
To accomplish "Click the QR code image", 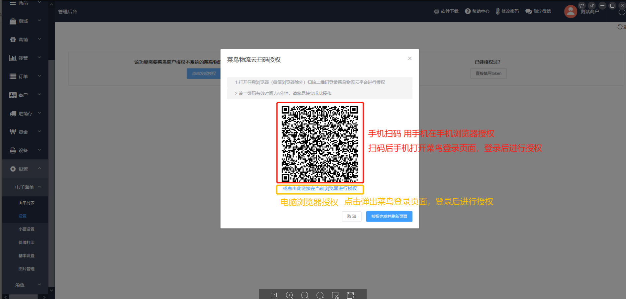I will (x=320, y=144).
